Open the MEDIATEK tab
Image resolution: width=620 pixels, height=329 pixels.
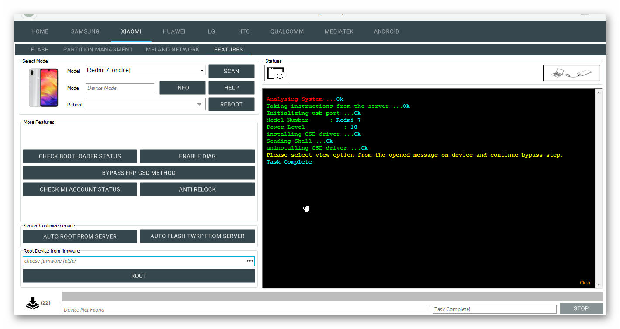(339, 31)
